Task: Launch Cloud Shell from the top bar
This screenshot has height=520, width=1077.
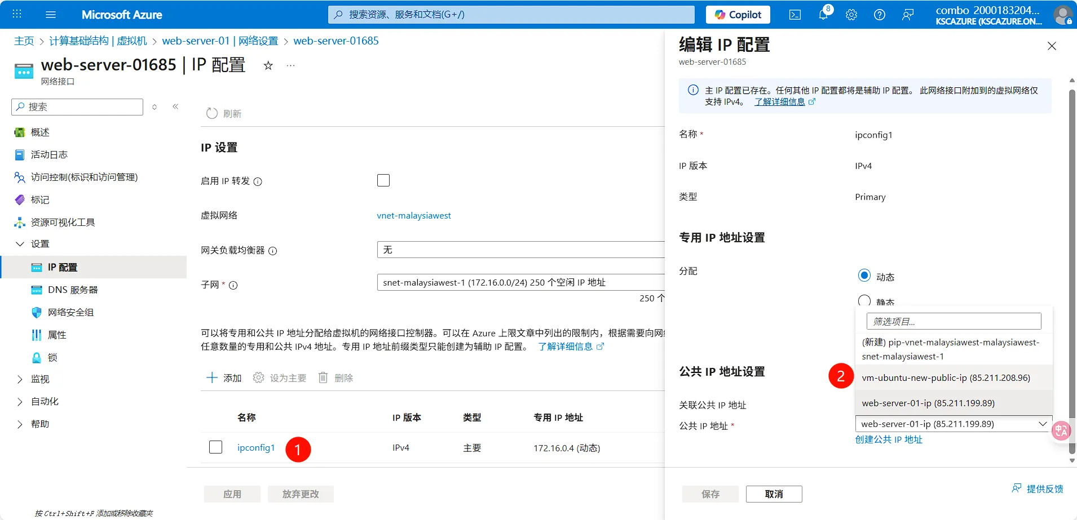Action: pyautogui.click(x=795, y=14)
